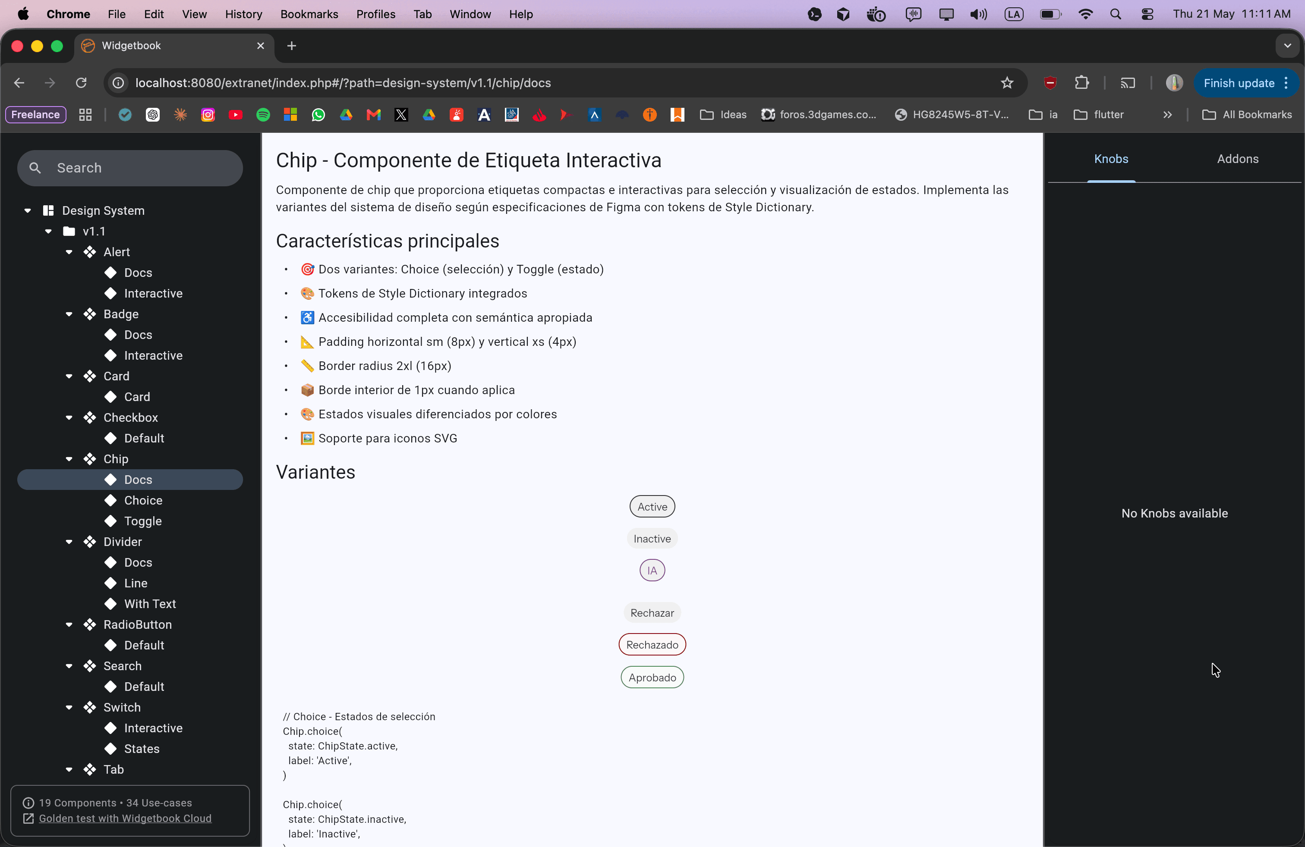Open macOS Spotlight search icon

tap(1115, 14)
